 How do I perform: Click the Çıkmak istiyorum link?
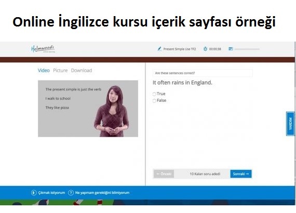pos(51,193)
